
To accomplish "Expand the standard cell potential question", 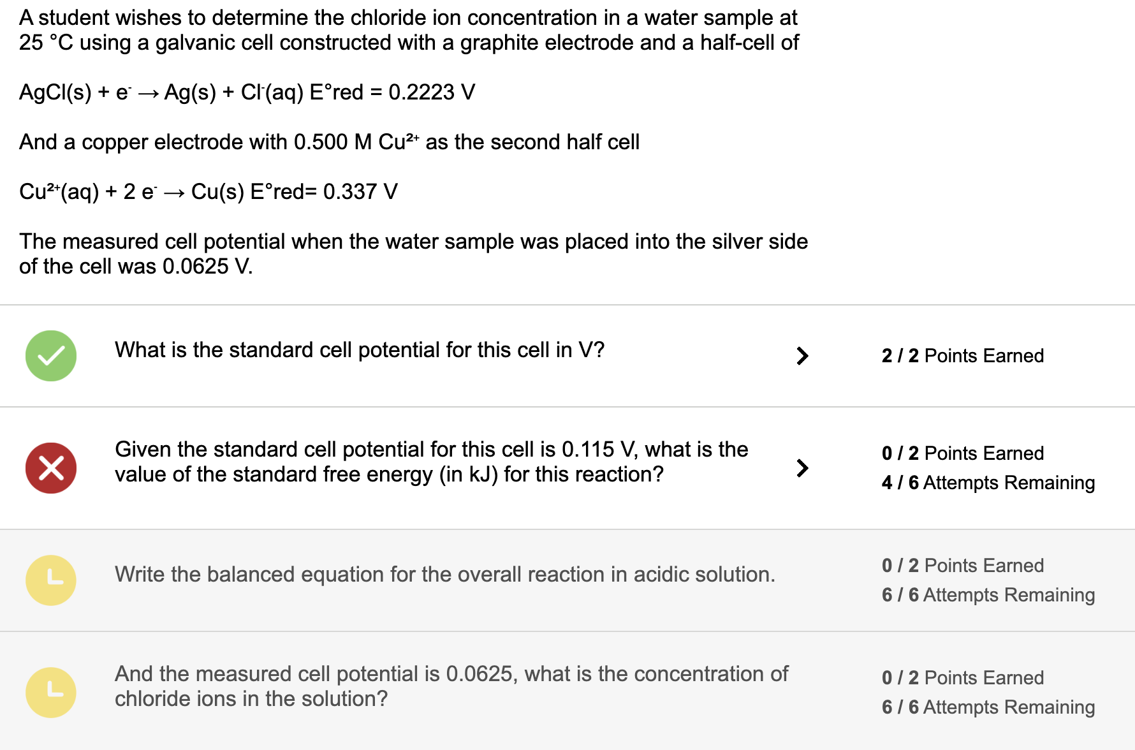I will [x=802, y=356].
